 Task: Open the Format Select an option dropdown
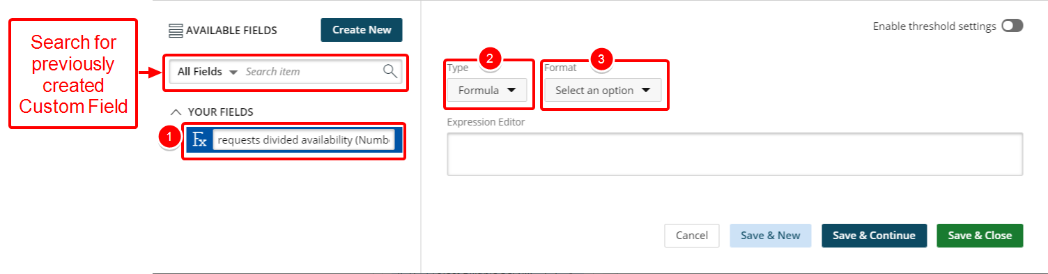pos(603,90)
